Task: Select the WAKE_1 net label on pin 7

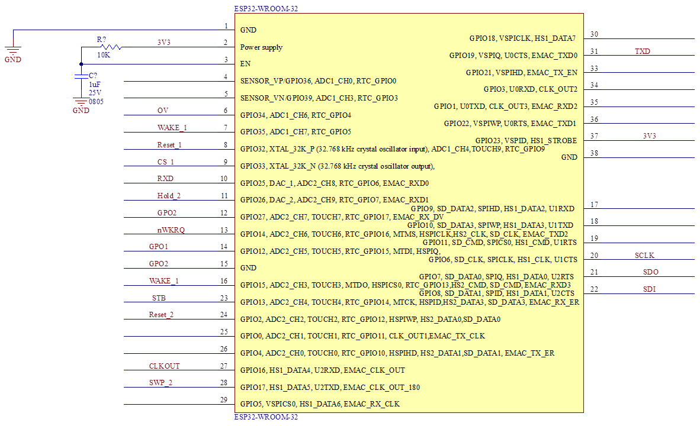Action: click(172, 128)
